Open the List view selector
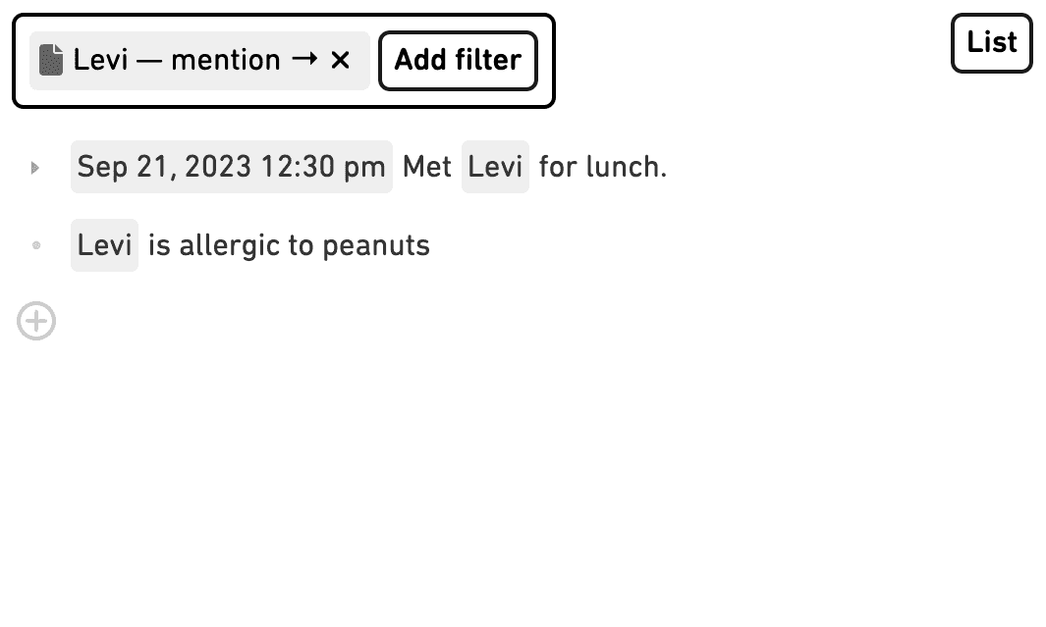Screen dimensions: 1046x627 pos(991,42)
